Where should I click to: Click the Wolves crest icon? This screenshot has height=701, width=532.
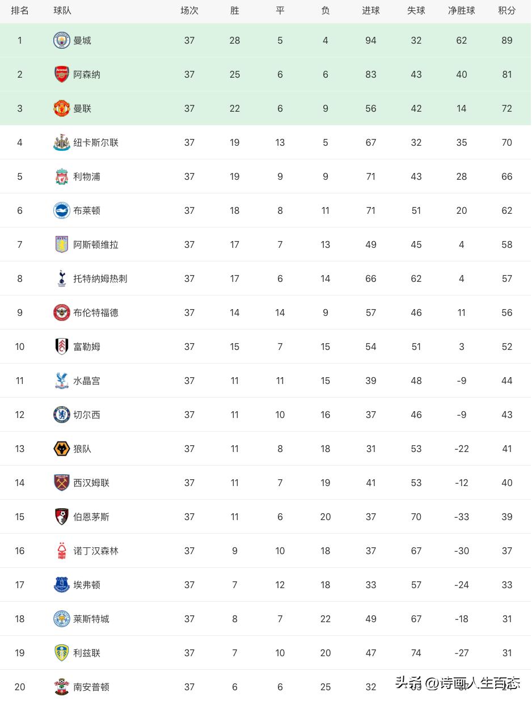click(61, 449)
